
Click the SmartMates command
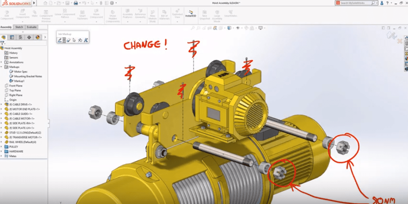[230, 14]
